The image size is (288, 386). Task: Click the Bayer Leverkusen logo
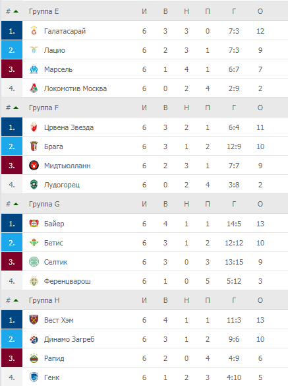pos(34,224)
